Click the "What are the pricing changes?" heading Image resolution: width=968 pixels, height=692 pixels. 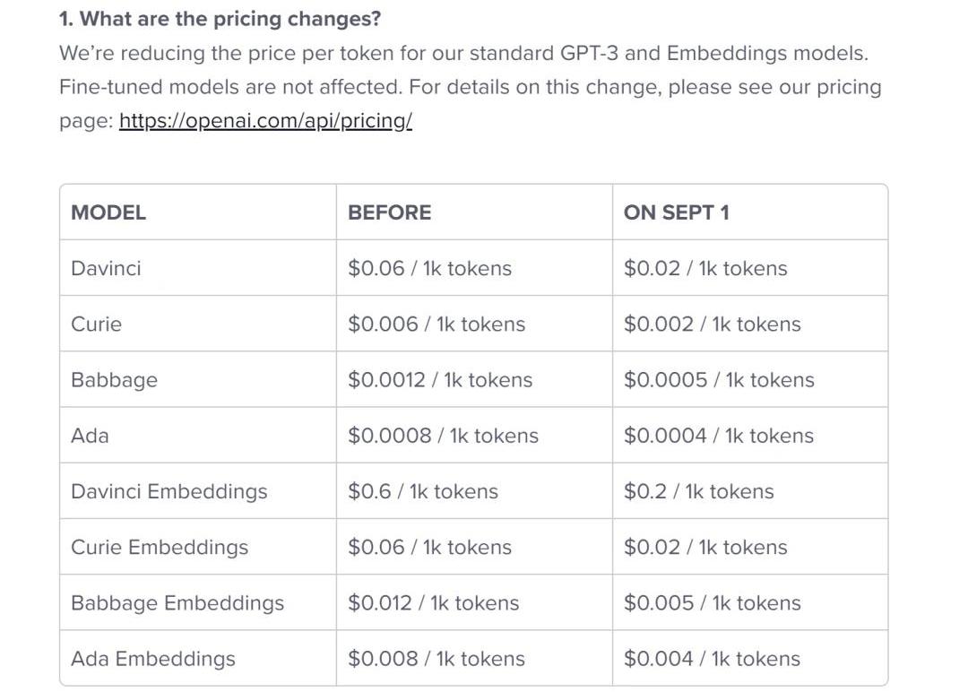pyautogui.click(x=220, y=19)
